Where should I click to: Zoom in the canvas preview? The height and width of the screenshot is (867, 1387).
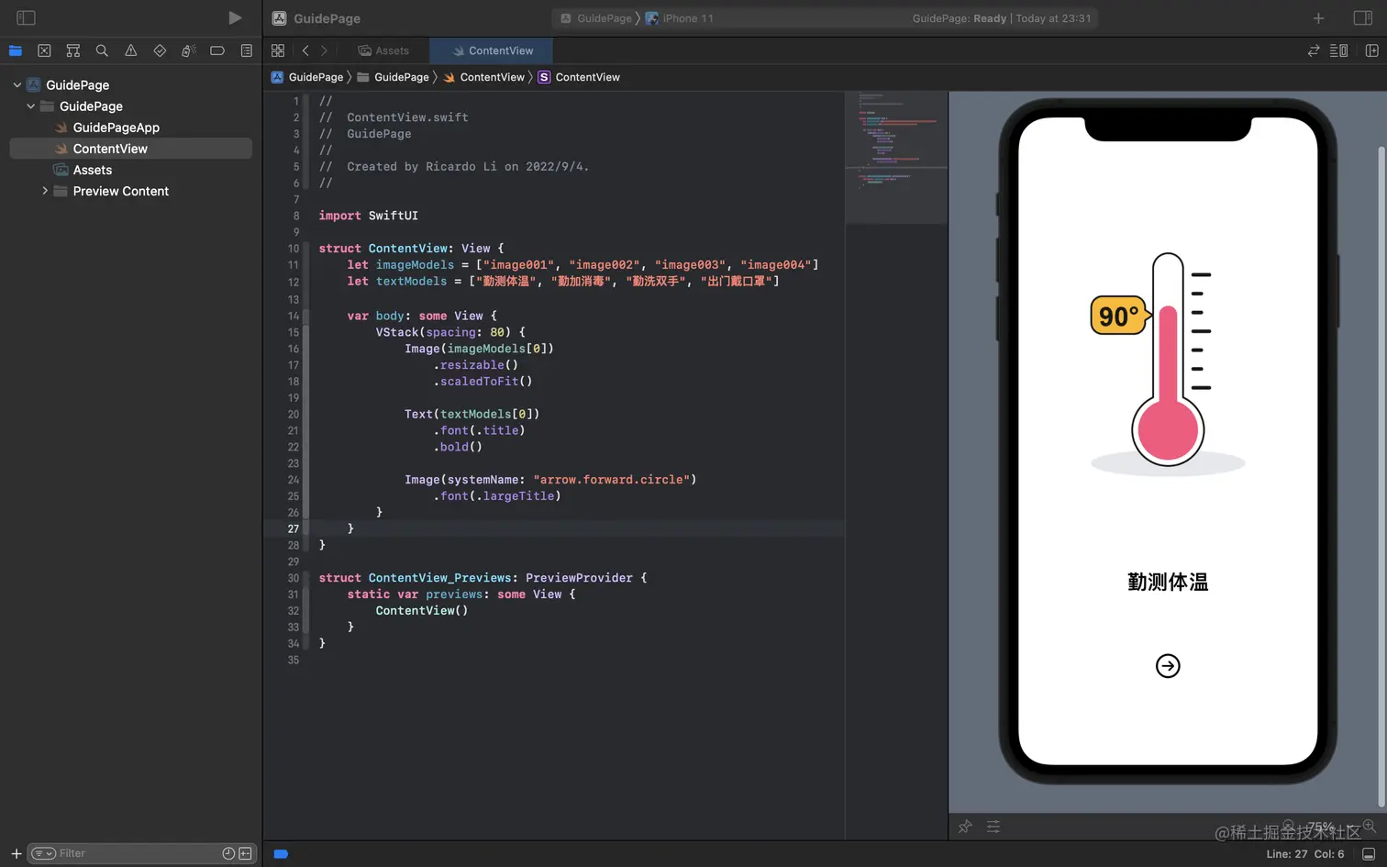click(1369, 826)
